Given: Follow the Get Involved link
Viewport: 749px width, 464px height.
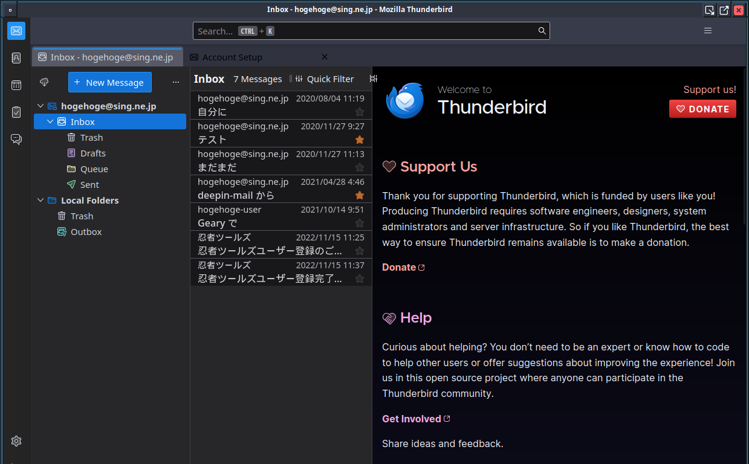Looking at the screenshot, I should (416, 419).
